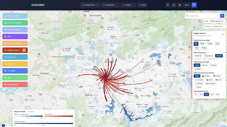Click the Chegando (volta) gradient bar
This screenshot has width=227, height=127.
pyautogui.click(x=44, y=123)
